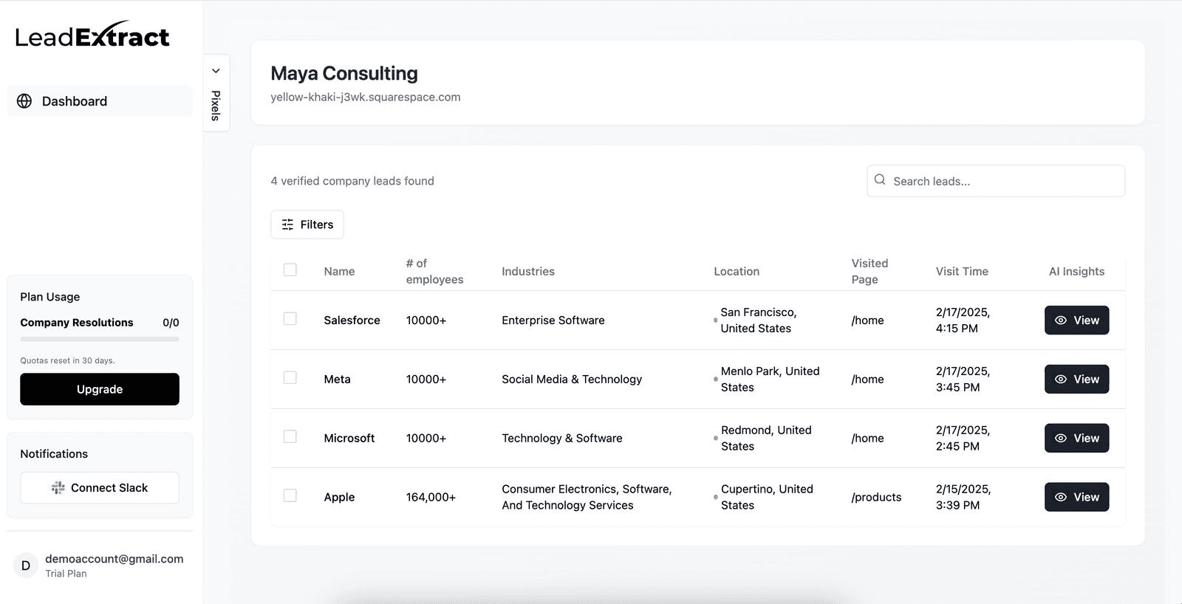The width and height of the screenshot is (1182, 604).
Task: Click the 2/15/2025, 3:39 PM visit time
Action: (x=963, y=498)
